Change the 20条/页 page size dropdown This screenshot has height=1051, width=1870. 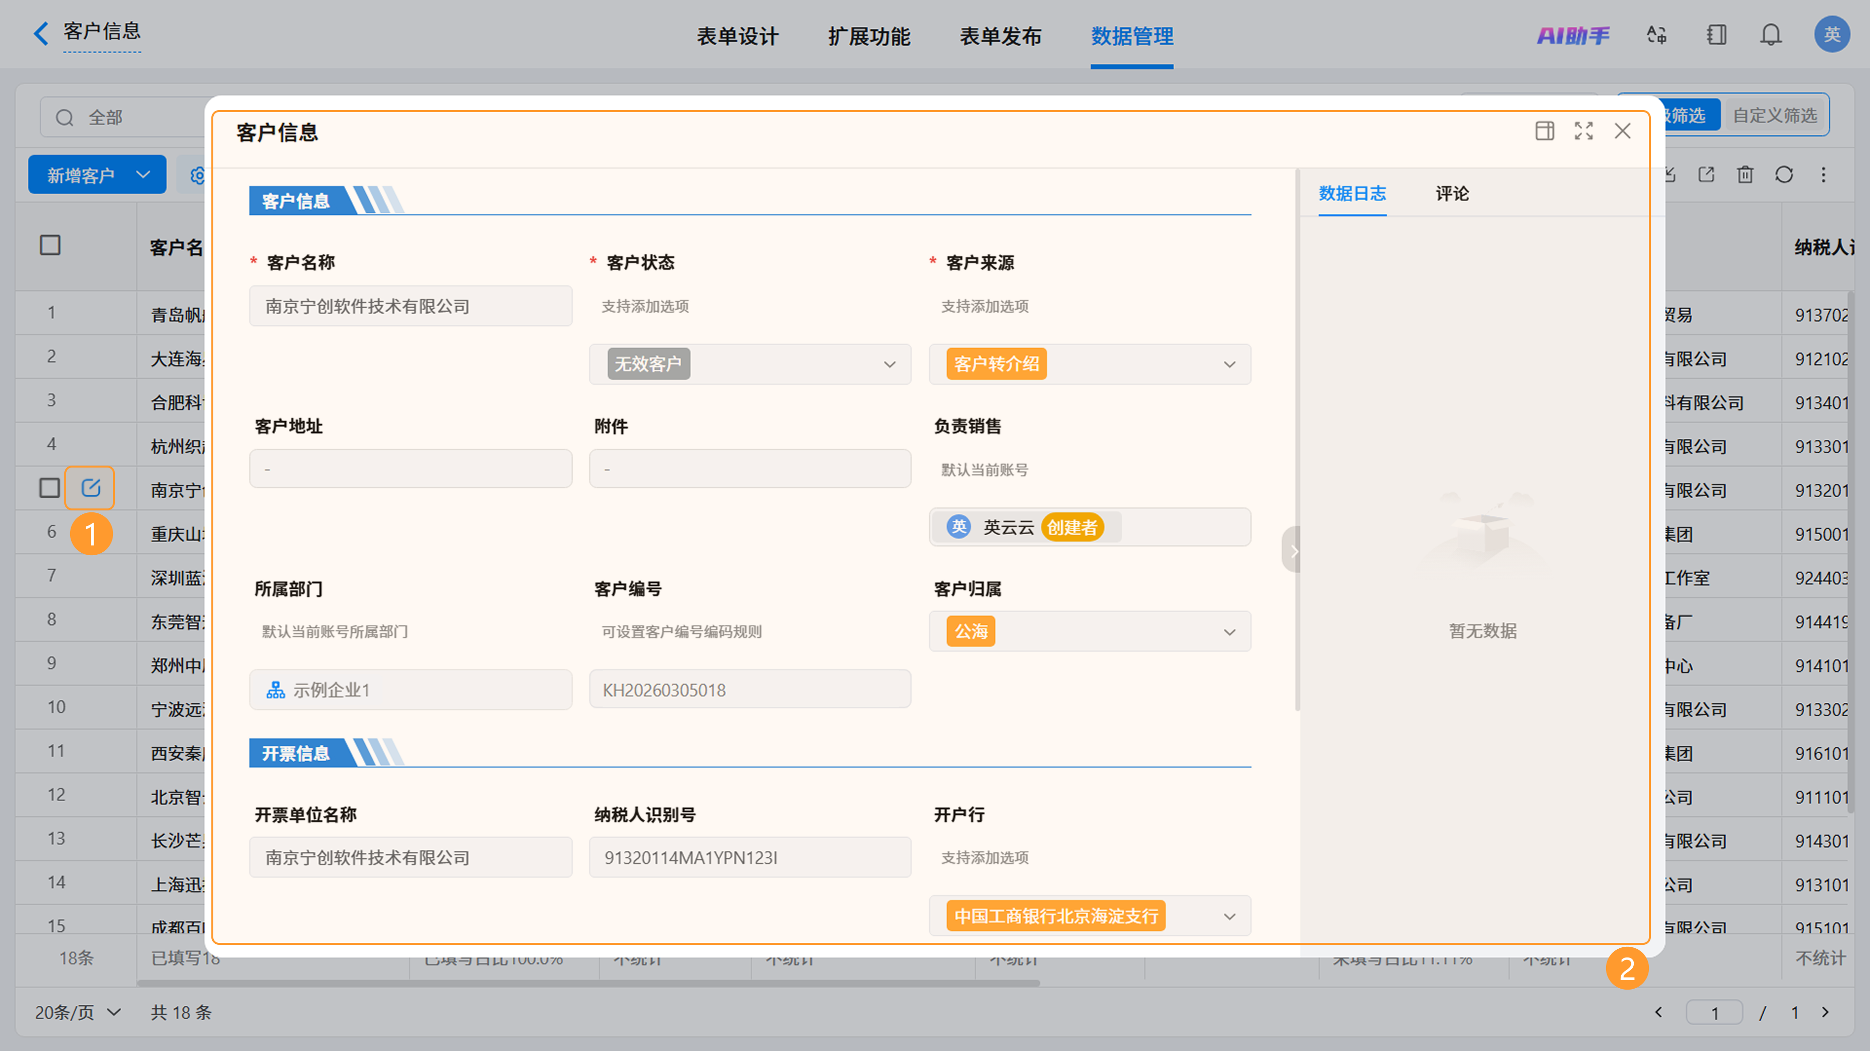[x=78, y=1012]
